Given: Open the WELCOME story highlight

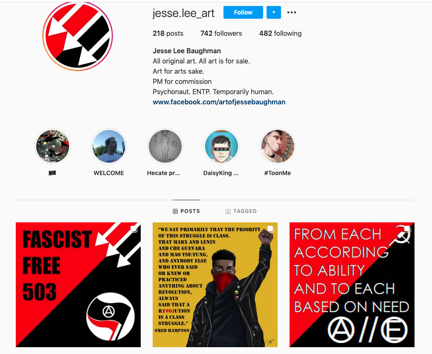Looking at the screenshot, I should 109,147.
